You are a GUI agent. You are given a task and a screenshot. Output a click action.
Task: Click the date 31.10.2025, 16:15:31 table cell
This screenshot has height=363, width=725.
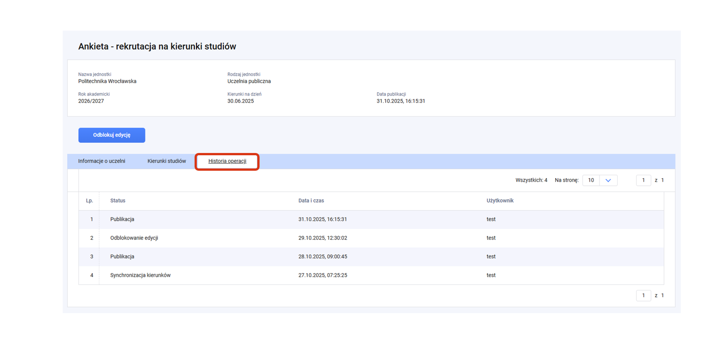tap(322, 219)
